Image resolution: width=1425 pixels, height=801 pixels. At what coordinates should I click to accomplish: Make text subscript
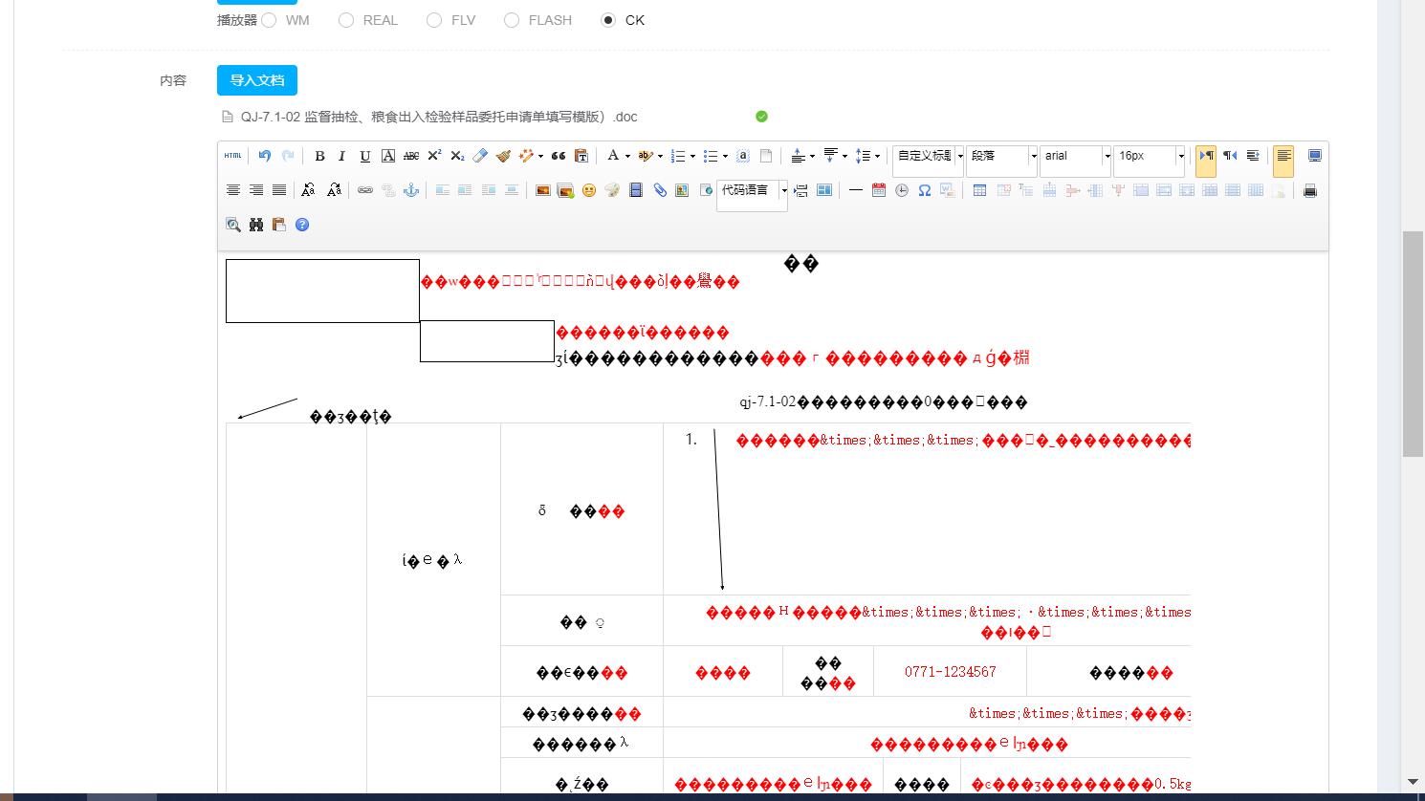click(457, 156)
